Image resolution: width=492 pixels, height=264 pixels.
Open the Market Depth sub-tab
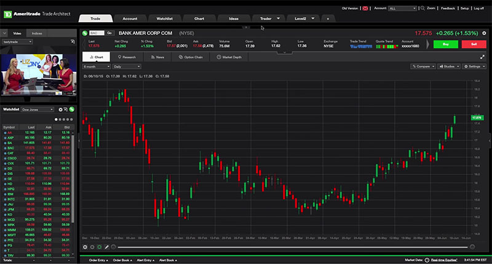[x=229, y=57]
